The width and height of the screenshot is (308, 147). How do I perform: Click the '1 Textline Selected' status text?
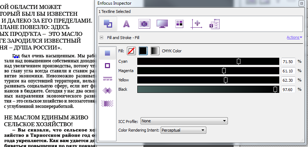coord(115,11)
